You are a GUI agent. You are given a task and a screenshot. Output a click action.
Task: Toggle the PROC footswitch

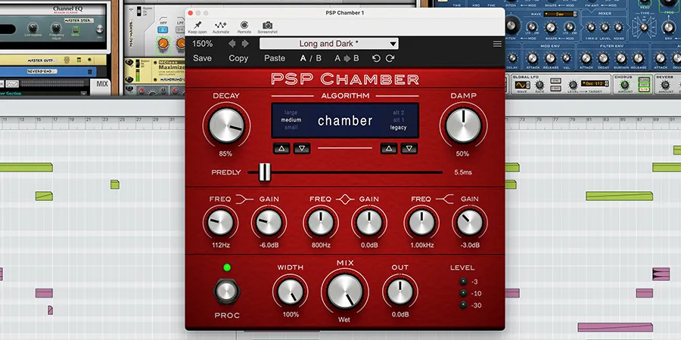pos(227,292)
